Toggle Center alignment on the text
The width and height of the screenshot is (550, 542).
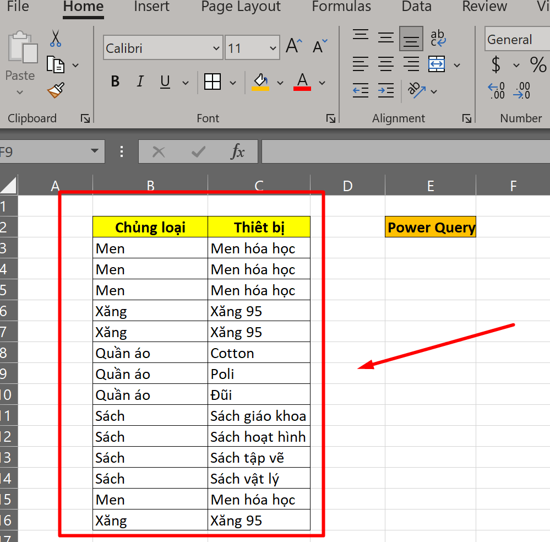click(385, 64)
